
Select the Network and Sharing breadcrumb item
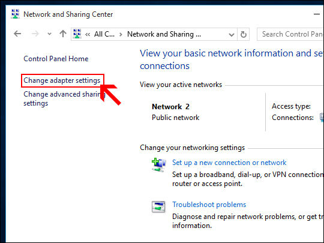click(164, 34)
